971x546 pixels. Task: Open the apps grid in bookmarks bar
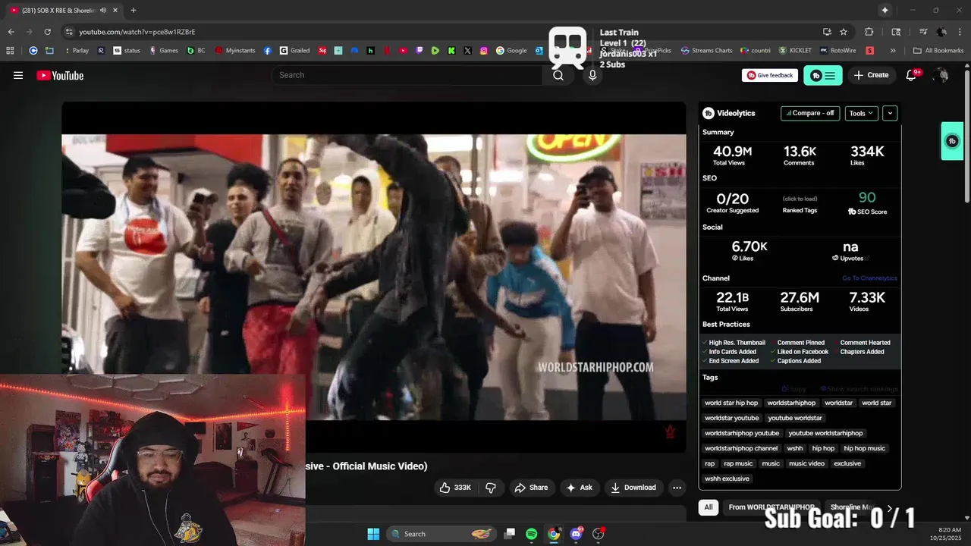pyautogui.click(x=10, y=51)
